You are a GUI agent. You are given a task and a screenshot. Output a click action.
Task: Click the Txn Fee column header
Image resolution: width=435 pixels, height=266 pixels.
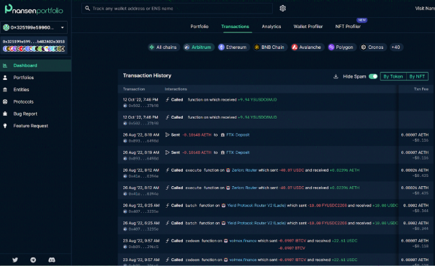[421, 89]
